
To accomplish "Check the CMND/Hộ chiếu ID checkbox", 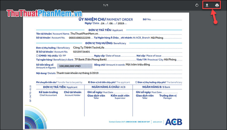I will tap(37, 55).
